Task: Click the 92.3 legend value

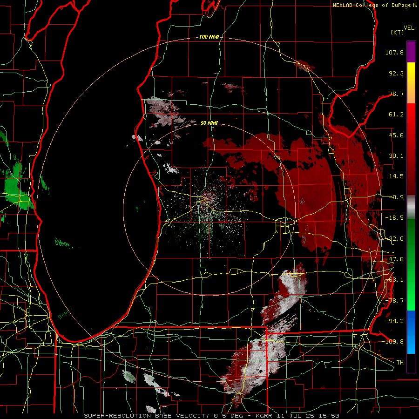Action: coord(396,73)
